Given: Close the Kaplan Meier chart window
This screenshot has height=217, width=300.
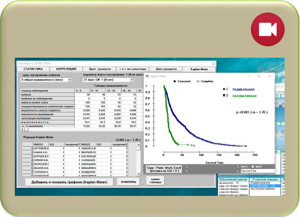Looking at the screenshot, I should point(270,76).
